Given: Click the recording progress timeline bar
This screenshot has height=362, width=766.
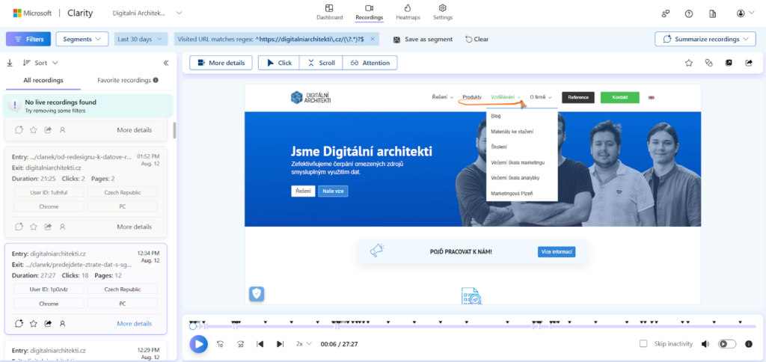Looking at the screenshot, I should pos(449,326).
